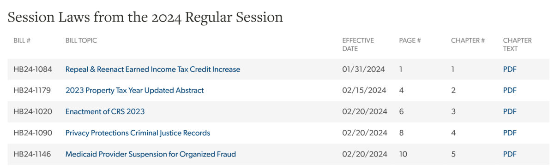Viewport: 554px width, 168px height.
Task: Open the PDF for HB24-1090
Action: click(510, 133)
